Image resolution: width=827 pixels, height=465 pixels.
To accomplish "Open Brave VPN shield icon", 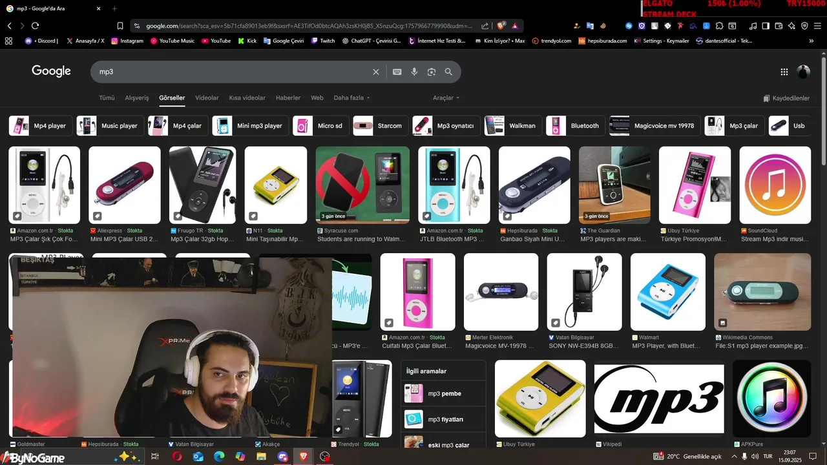I will 804,26.
